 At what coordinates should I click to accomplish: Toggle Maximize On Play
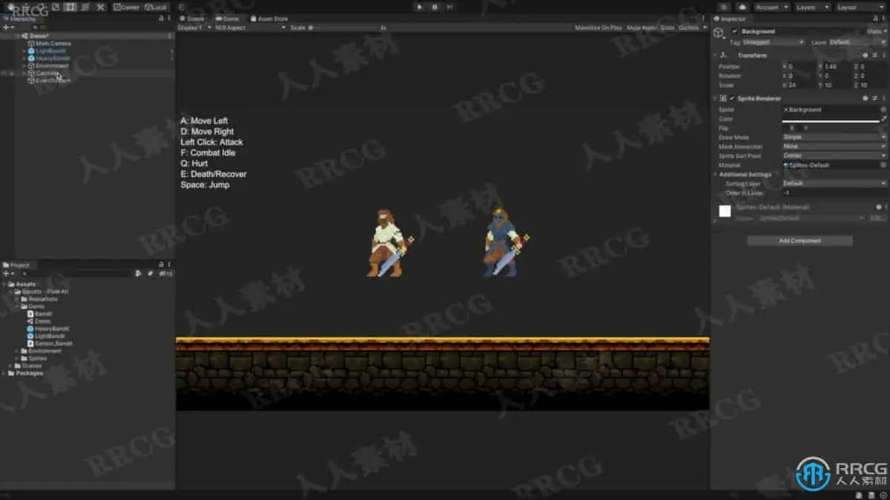(598, 27)
